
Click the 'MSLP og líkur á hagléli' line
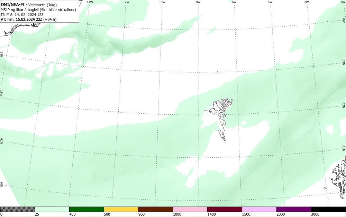pos(38,10)
